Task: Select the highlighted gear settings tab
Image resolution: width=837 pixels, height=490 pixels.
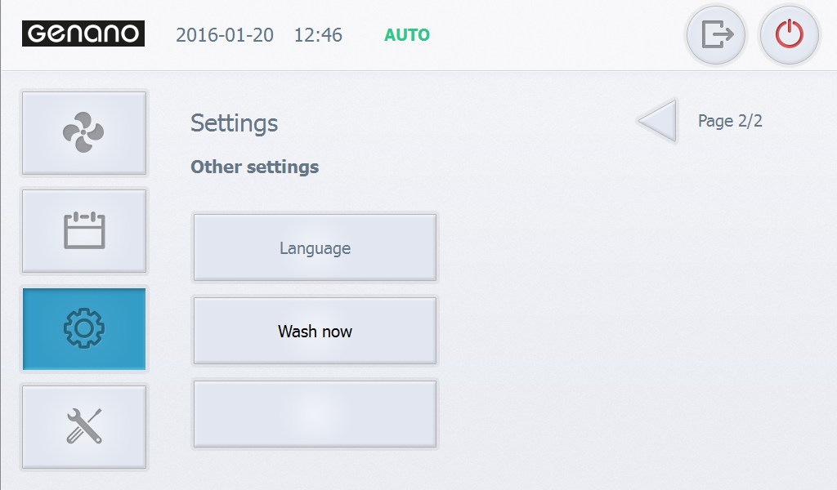Action: 84,329
